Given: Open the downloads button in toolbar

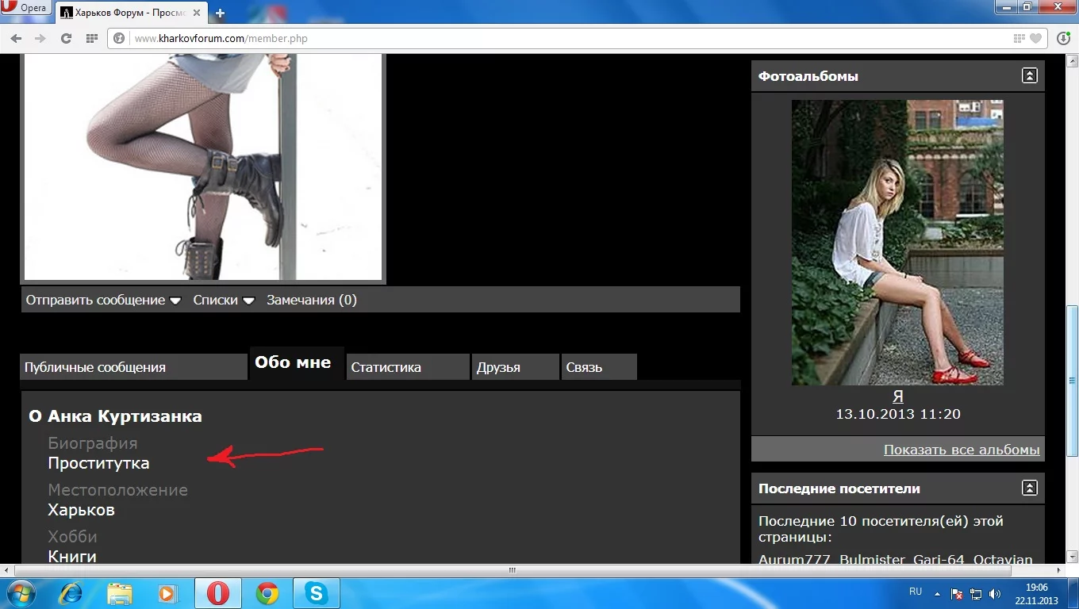Looking at the screenshot, I should point(1064,38).
